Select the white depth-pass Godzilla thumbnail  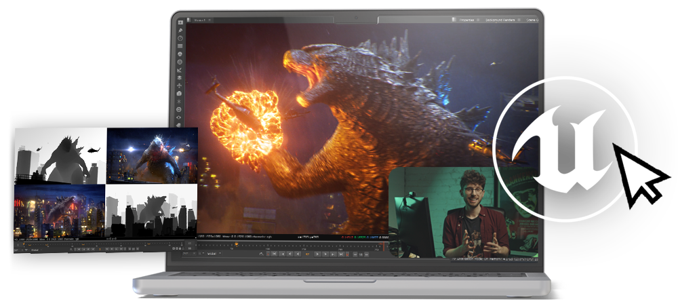click(x=60, y=156)
